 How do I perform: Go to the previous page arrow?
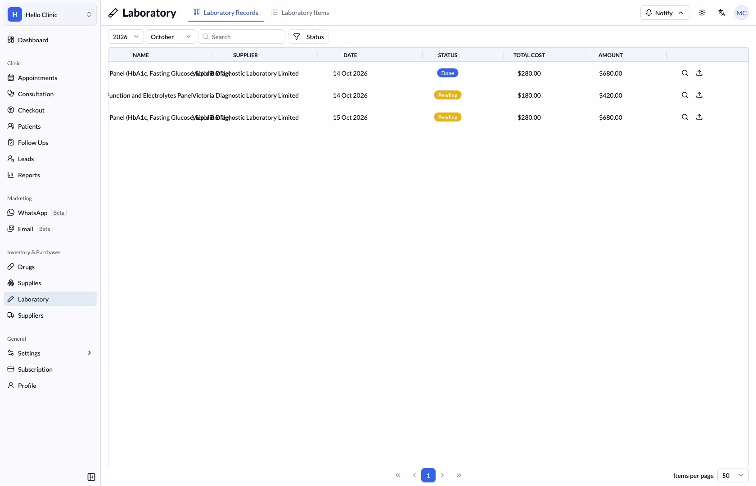click(414, 475)
